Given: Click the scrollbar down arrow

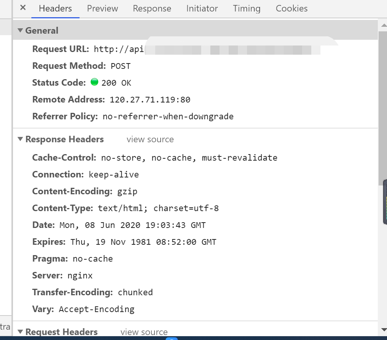Looking at the screenshot, I should [x=384, y=329].
